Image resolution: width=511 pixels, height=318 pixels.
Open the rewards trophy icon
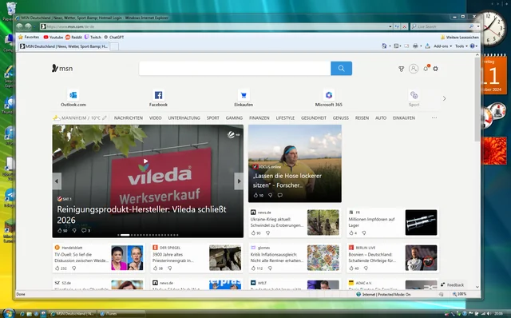click(401, 69)
